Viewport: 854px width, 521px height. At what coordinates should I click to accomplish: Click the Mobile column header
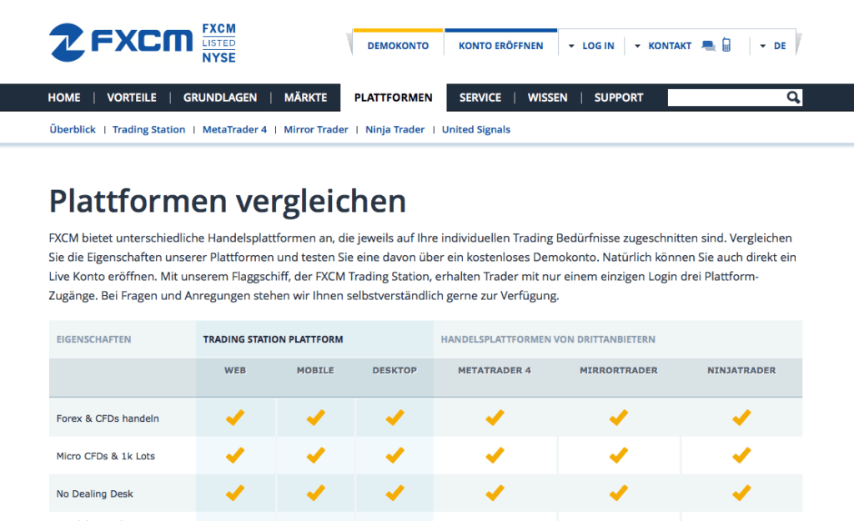(315, 370)
